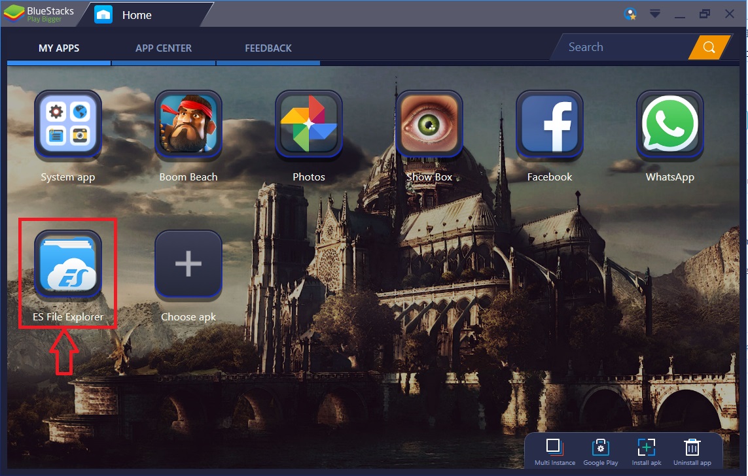The width and height of the screenshot is (748, 476).
Task: Launch Boom Beach game
Action: [x=188, y=124]
